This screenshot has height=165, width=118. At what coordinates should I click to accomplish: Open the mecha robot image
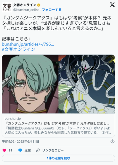click(x=87, y=84)
